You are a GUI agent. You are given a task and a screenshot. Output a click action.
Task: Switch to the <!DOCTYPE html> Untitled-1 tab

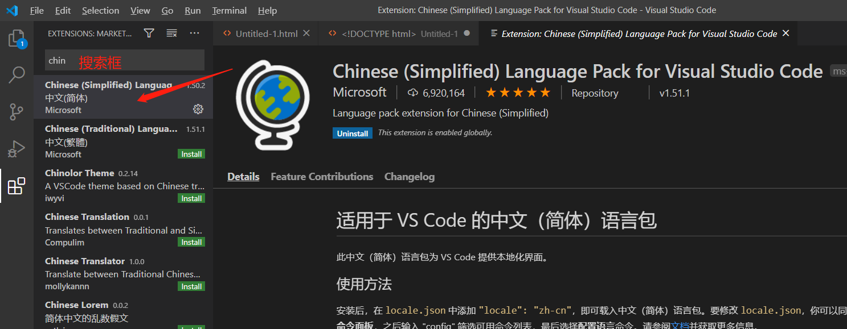399,34
